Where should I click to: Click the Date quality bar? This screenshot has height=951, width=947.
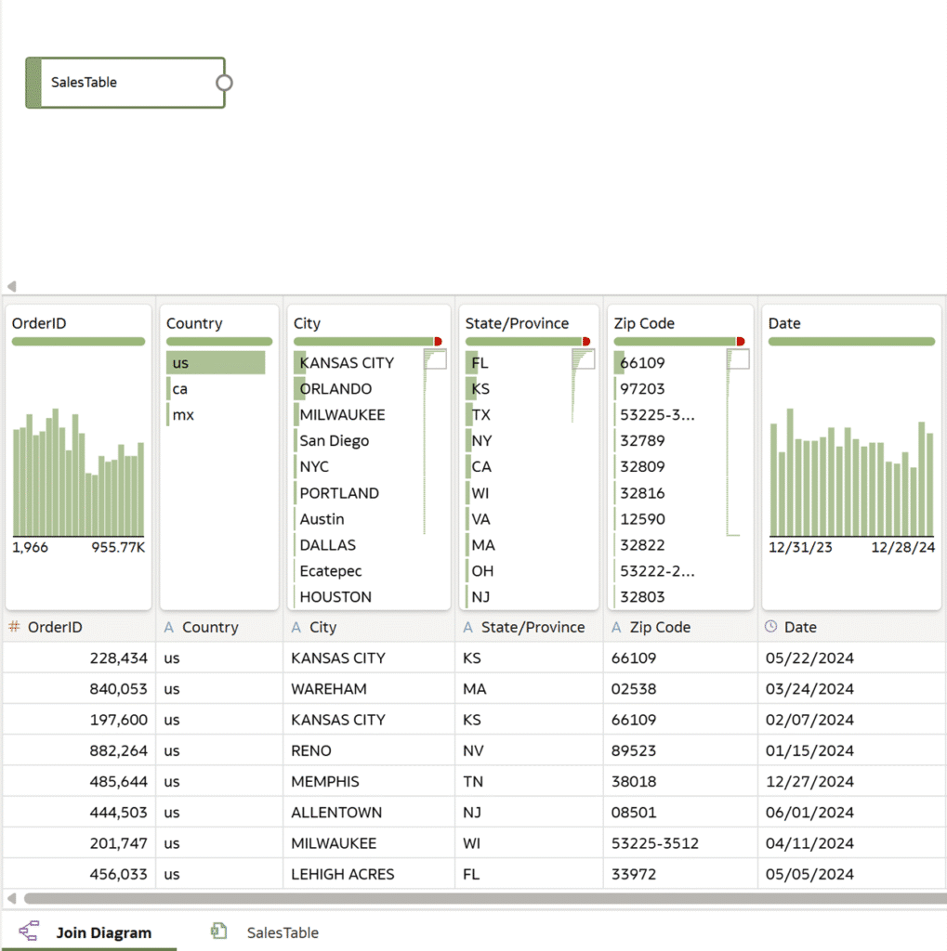(851, 342)
